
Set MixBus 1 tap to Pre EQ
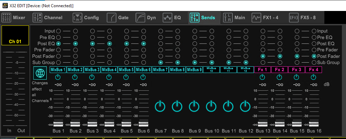point(58,37)
